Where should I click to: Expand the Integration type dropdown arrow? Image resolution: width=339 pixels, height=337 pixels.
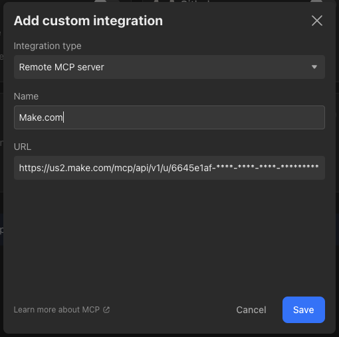click(x=314, y=67)
